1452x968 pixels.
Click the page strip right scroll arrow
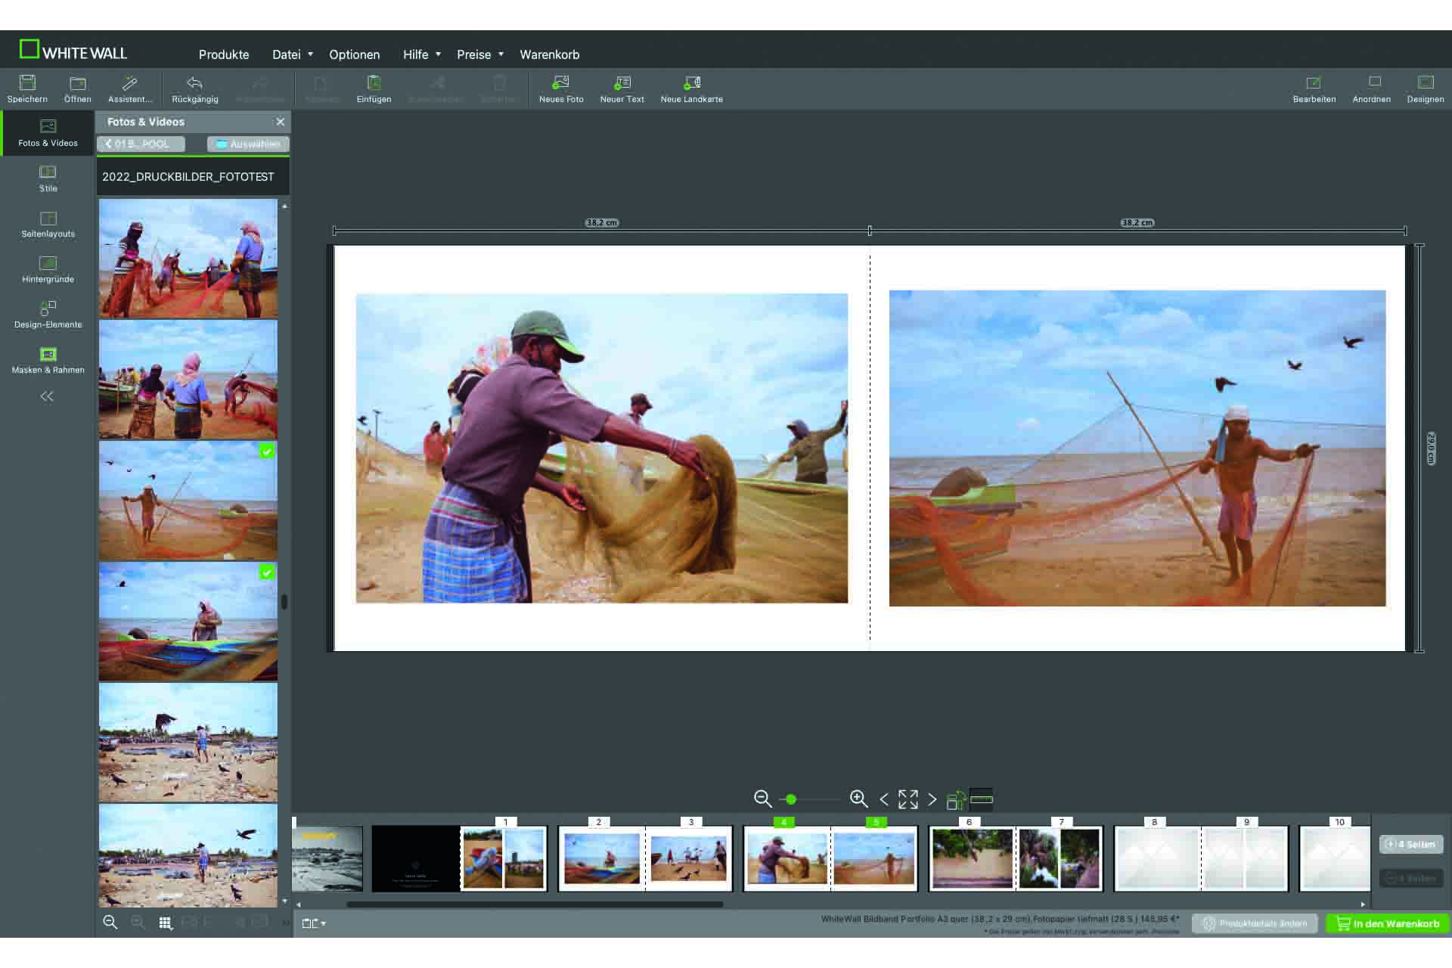pos(1363,904)
